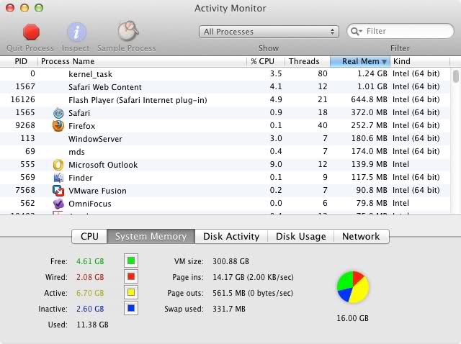Select the WindowServer process
This screenshot has width=461, height=344.
[225, 139]
